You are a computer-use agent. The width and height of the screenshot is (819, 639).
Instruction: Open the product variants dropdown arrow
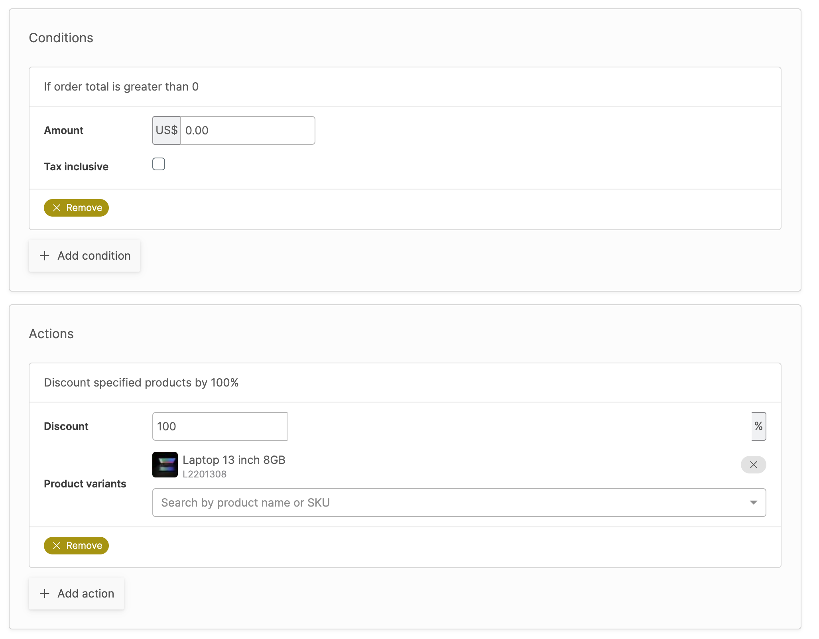(x=753, y=502)
